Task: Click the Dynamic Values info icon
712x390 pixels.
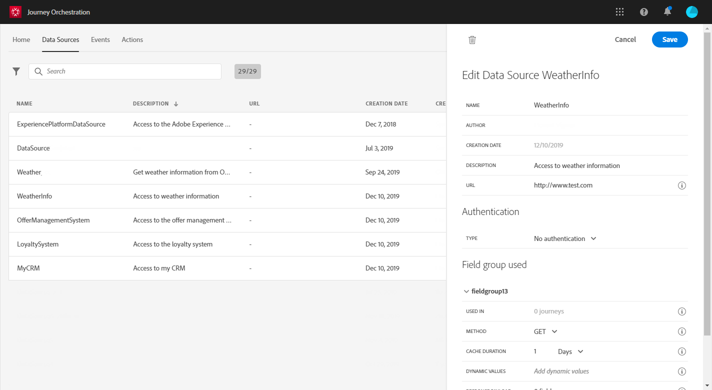Action: pyautogui.click(x=681, y=371)
